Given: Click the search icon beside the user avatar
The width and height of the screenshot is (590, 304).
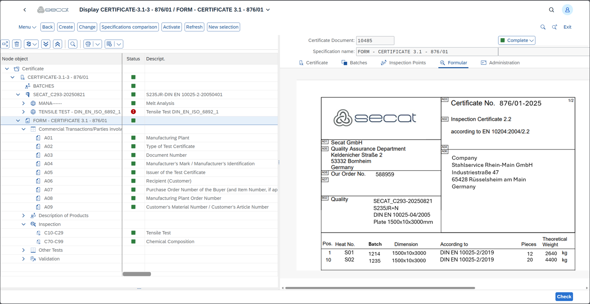Looking at the screenshot, I should tap(551, 10).
